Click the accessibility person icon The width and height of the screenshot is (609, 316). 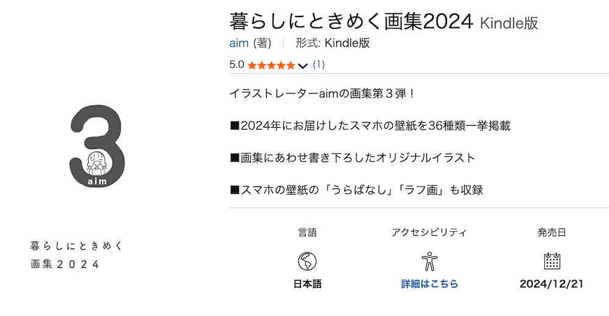point(429,261)
